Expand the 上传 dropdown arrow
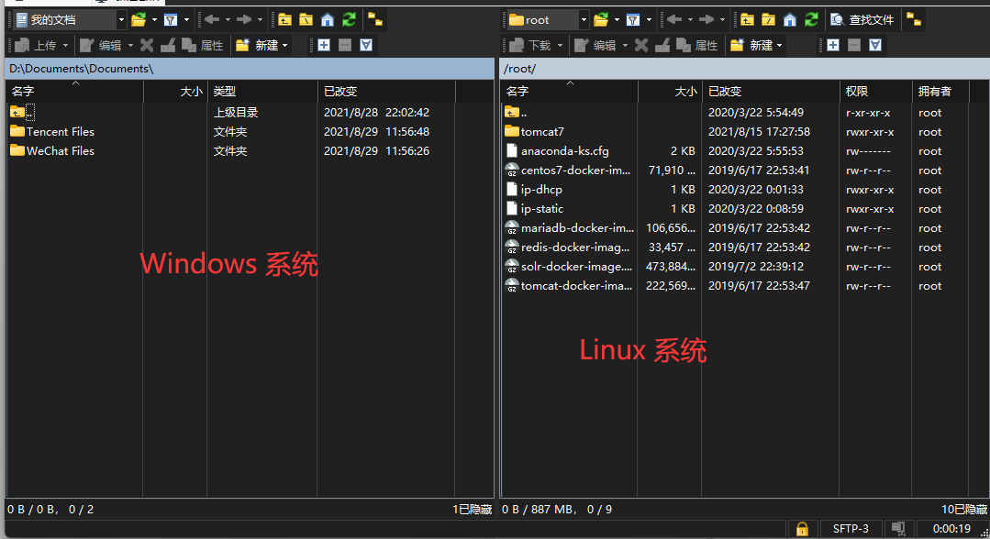 pyautogui.click(x=66, y=46)
